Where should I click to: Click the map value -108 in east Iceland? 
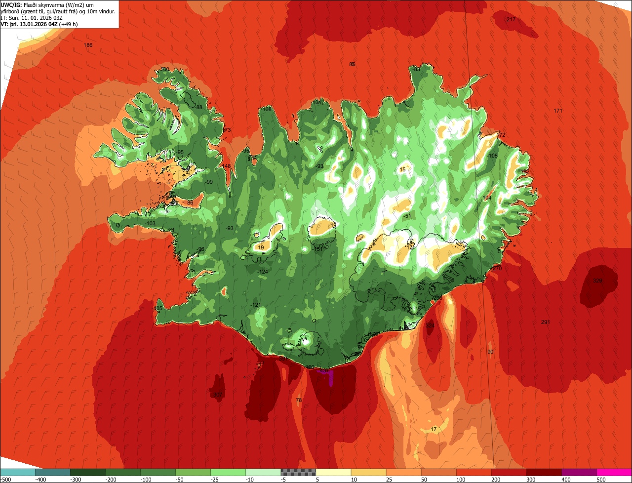click(x=492, y=156)
